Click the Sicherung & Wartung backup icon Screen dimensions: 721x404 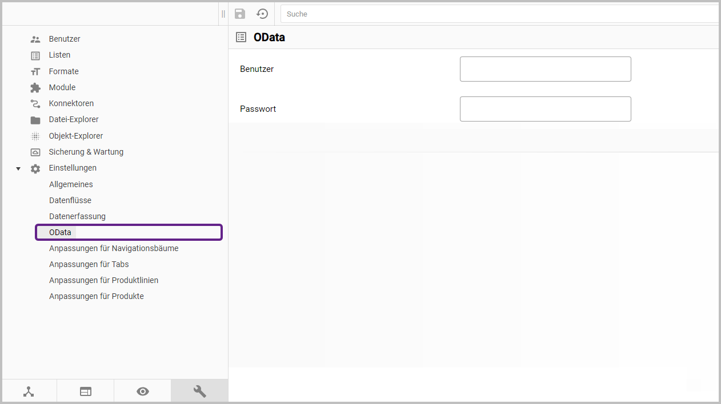35,152
